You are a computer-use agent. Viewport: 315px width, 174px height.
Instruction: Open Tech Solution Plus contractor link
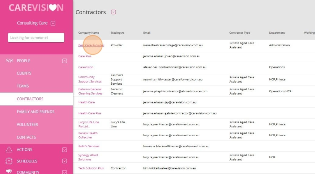pos(91,168)
